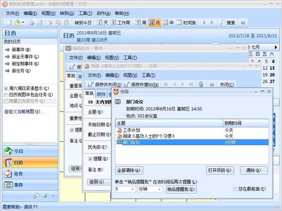Open the 转到(G) menu

tap(67, 14)
